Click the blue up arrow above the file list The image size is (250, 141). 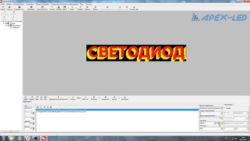click(45, 107)
